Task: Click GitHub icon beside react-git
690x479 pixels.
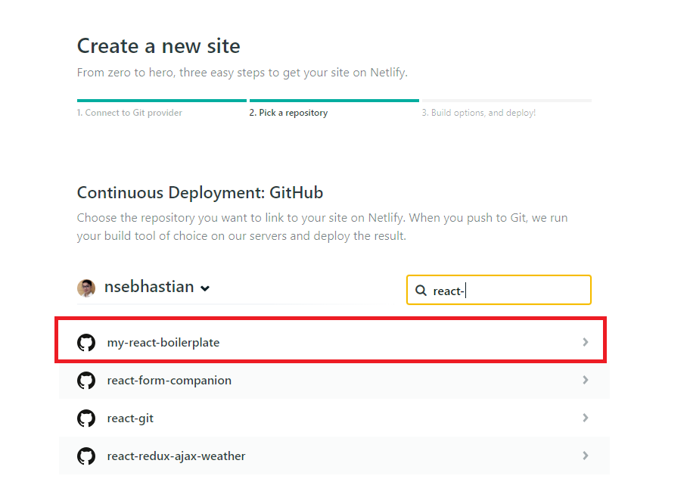Action: click(x=86, y=418)
